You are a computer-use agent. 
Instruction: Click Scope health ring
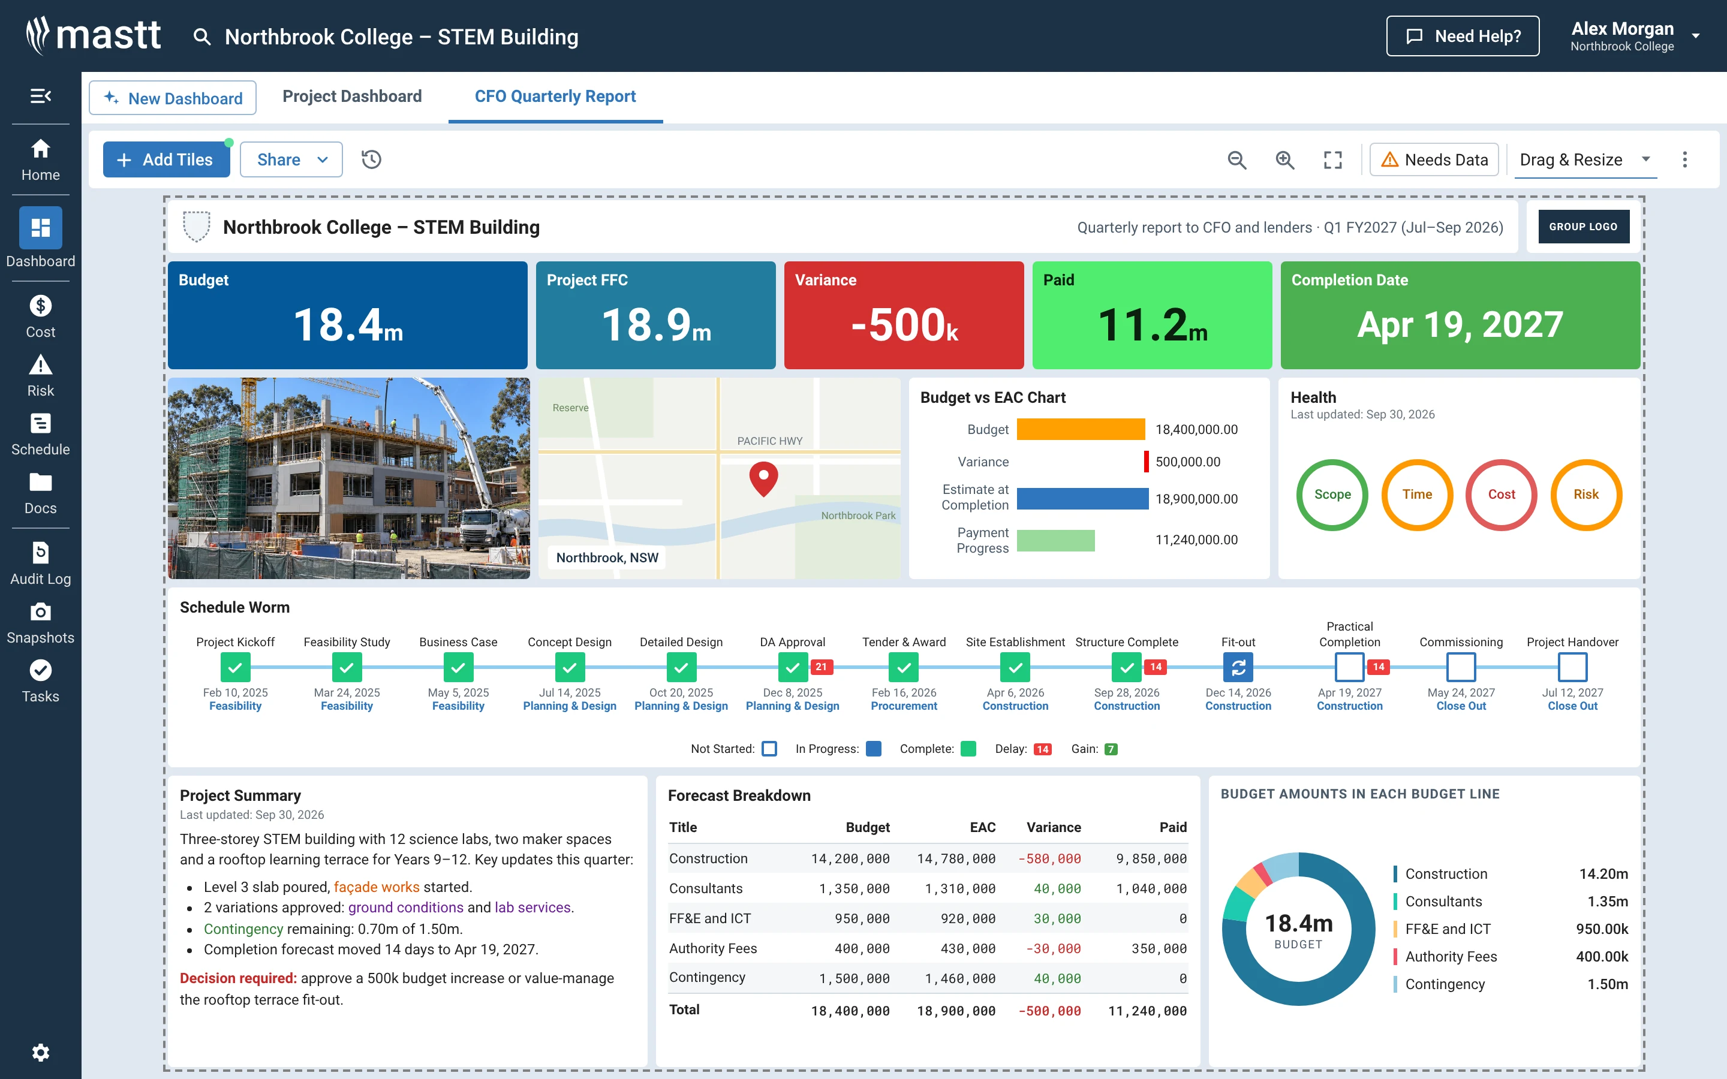tap(1332, 495)
